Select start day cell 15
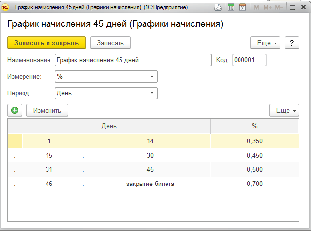The image size is (311, 231). coord(49,155)
